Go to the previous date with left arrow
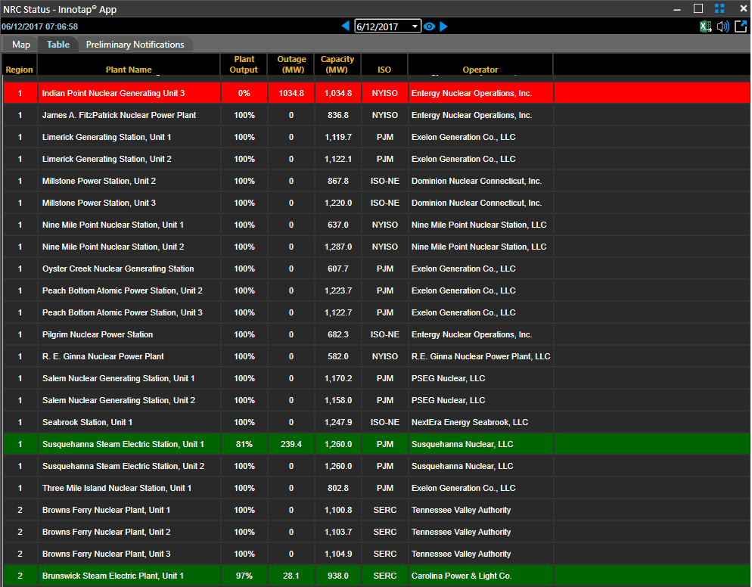The width and height of the screenshot is (752, 587). [345, 26]
